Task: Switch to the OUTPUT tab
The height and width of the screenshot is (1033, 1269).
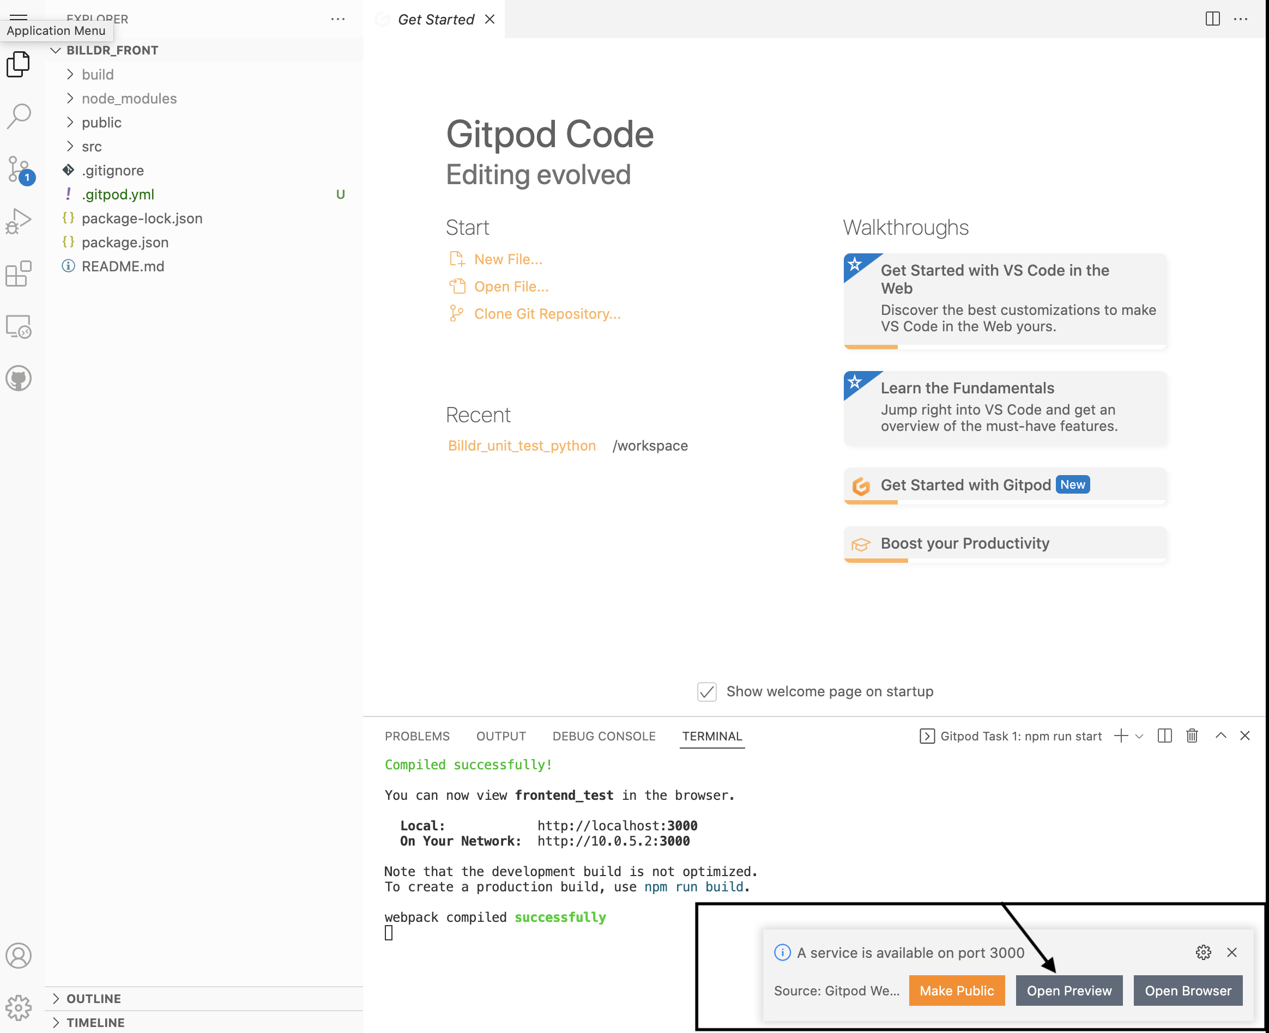Action: (500, 736)
